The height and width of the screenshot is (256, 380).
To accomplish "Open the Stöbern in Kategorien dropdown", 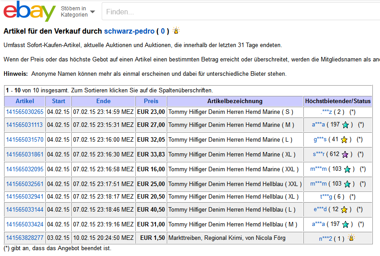I will [78, 12].
